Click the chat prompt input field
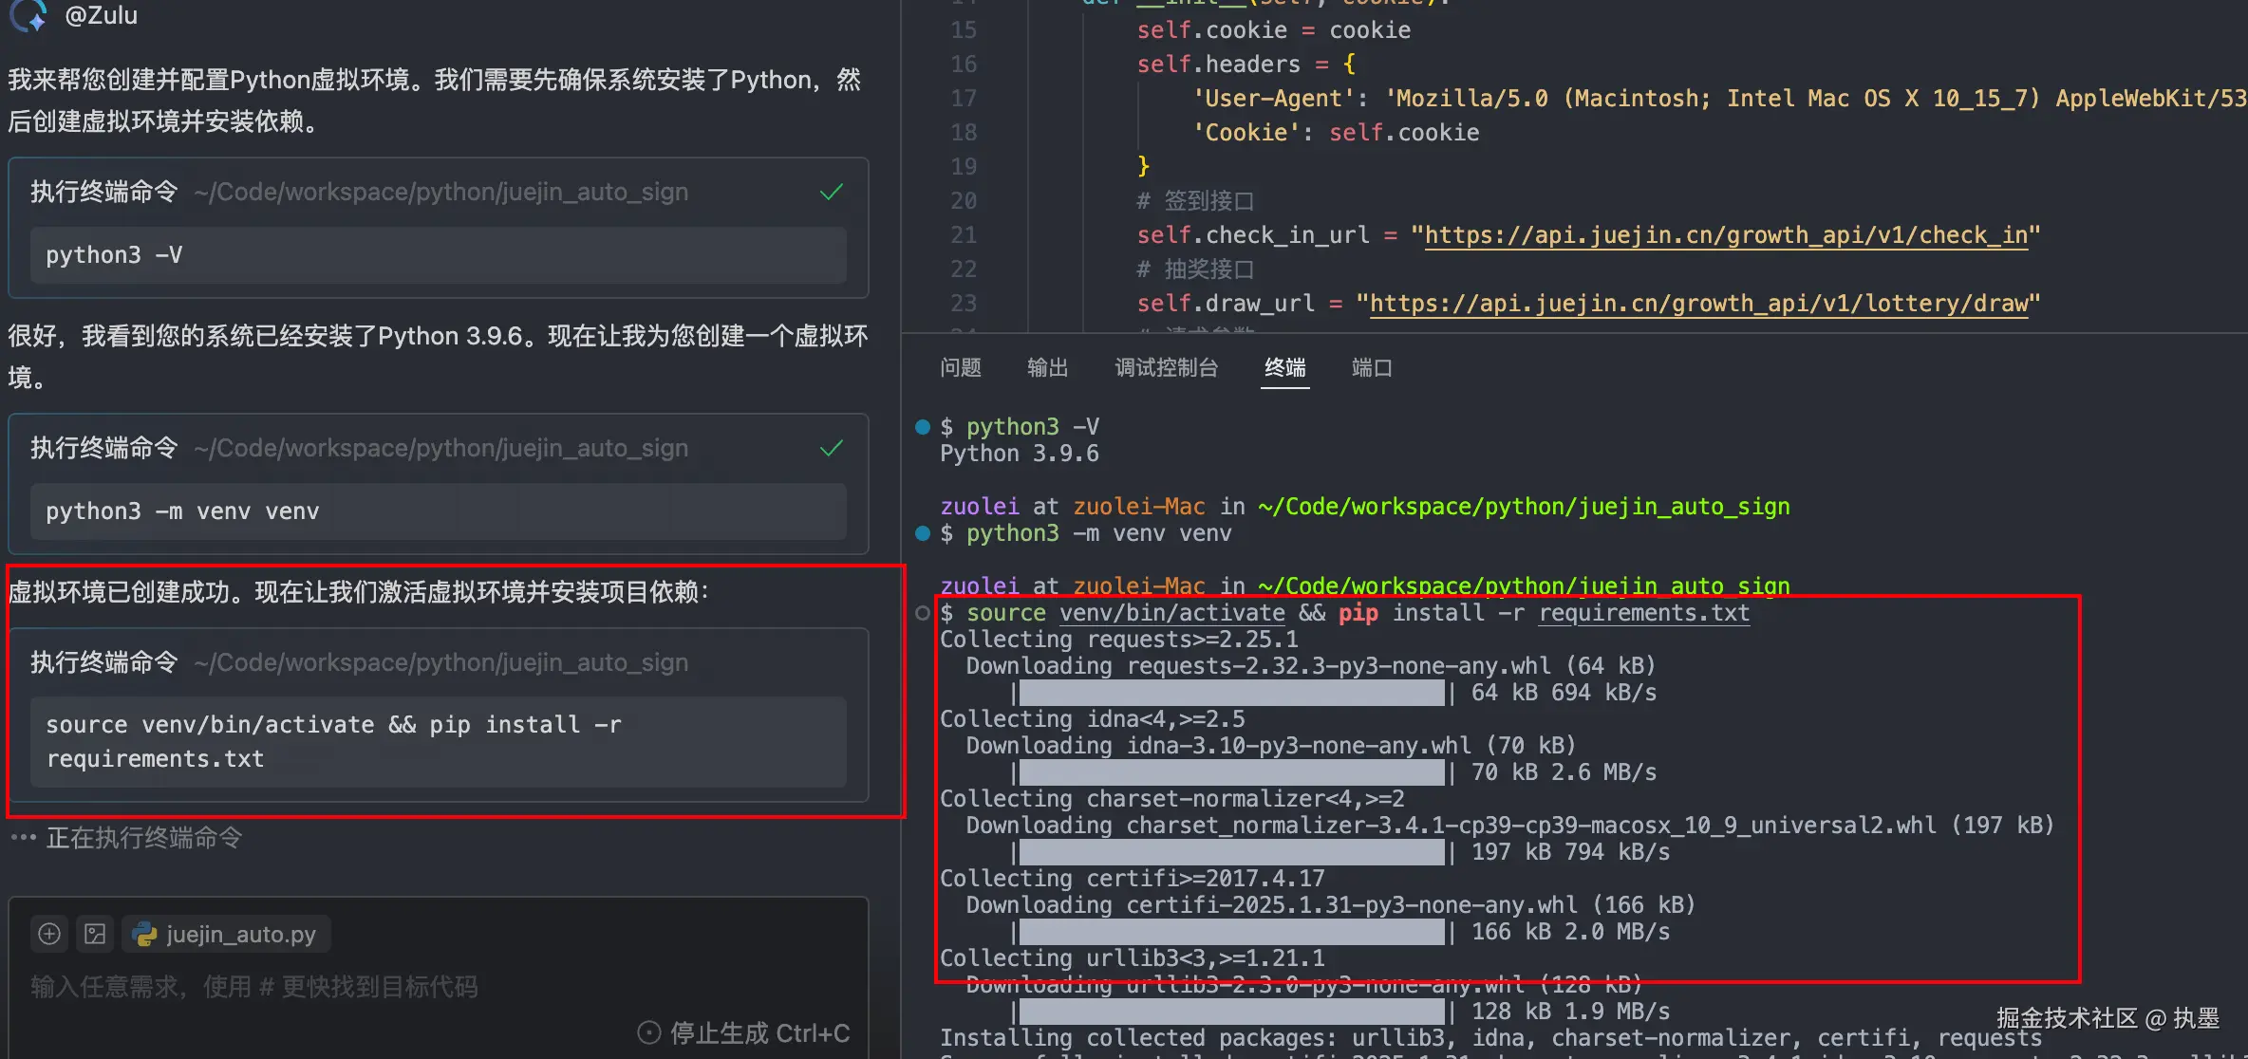 click(254, 987)
